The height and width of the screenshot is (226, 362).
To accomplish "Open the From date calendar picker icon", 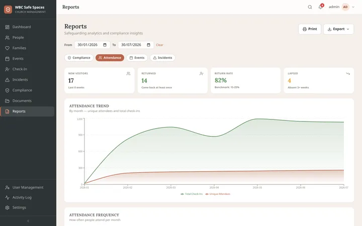I will pyautogui.click(x=105, y=45).
